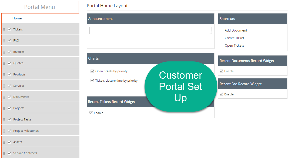
Task: Uncheck the Quotes menu checkbox
Action: tap(9, 63)
